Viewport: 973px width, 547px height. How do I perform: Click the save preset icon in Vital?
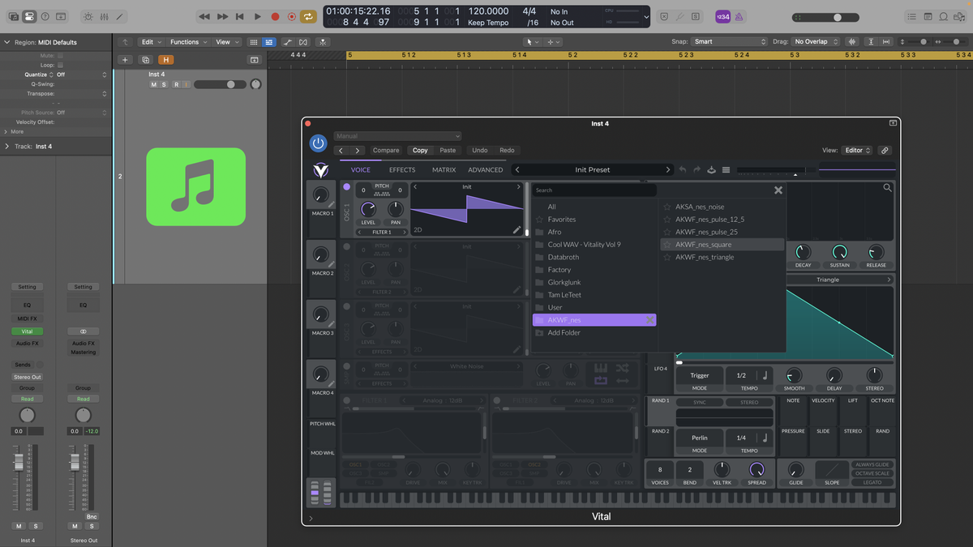pyautogui.click(x=711, y=170)
